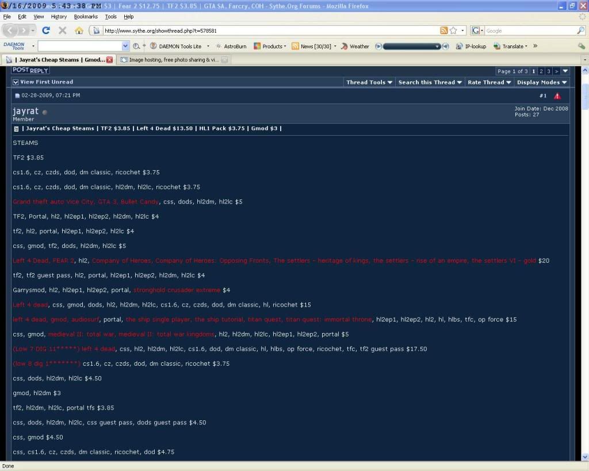Bookmark this page with the star icon
589x471 pixels.
[453, 30]
